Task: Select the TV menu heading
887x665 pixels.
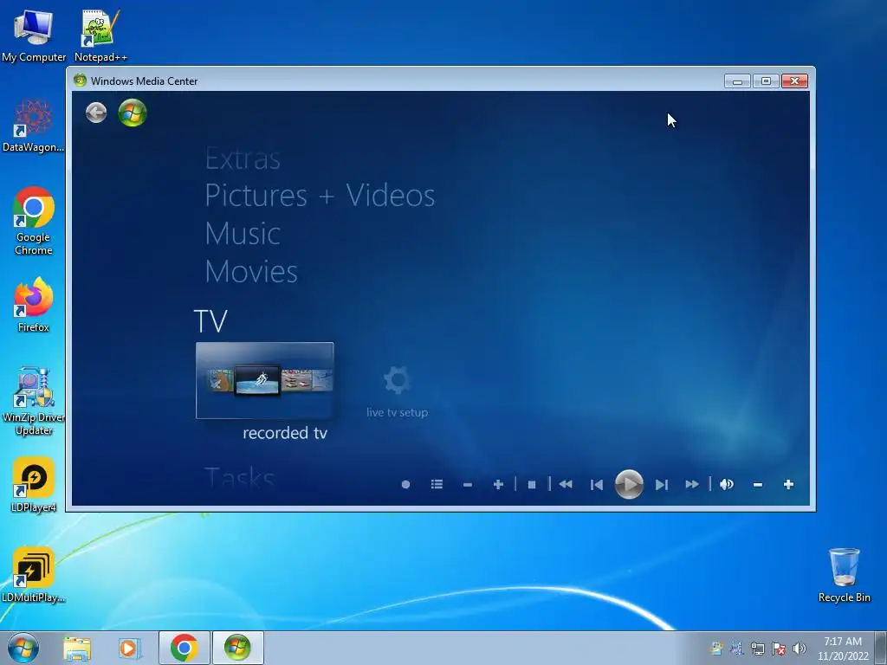Action: pyautogui.click(x=210, y=321)
